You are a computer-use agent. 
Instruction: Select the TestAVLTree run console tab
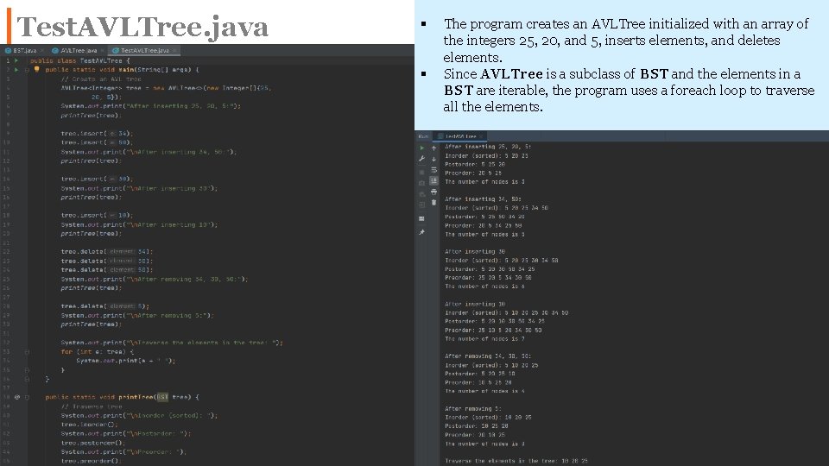point(459,136)
